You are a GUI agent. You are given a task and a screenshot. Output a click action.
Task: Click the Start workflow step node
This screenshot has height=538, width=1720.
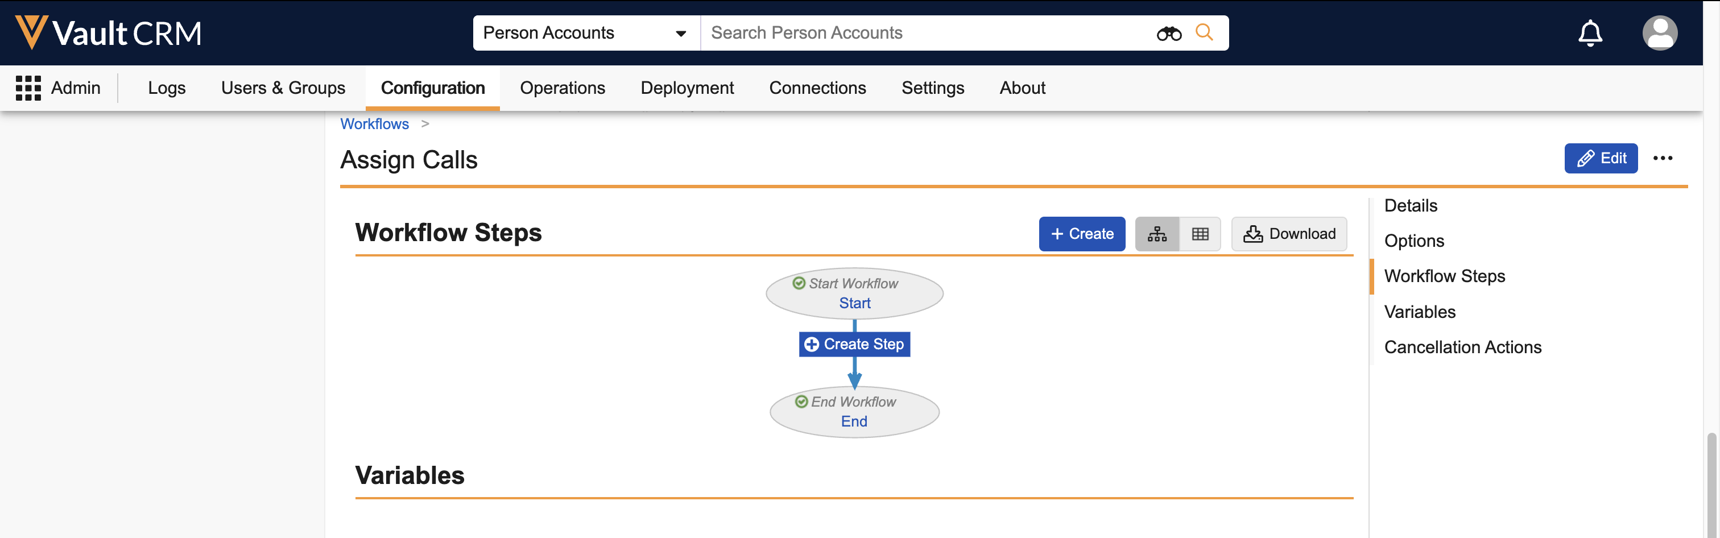(854, 303)
